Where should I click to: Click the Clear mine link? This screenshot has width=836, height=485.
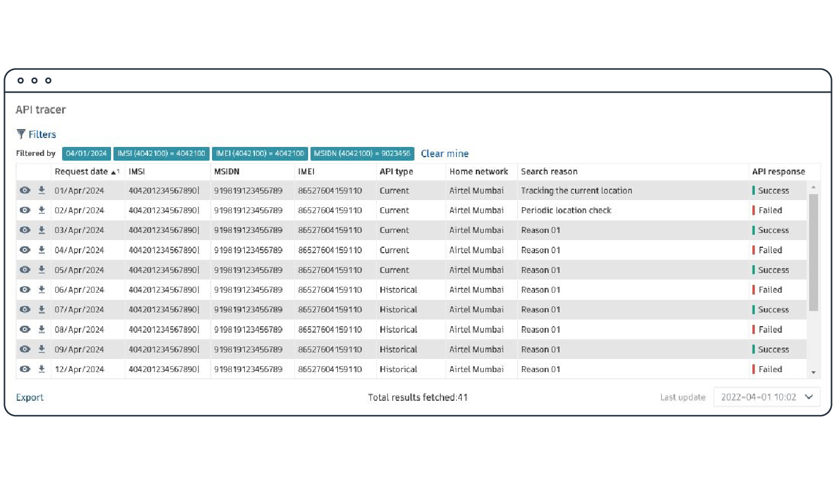pos(444,154)
